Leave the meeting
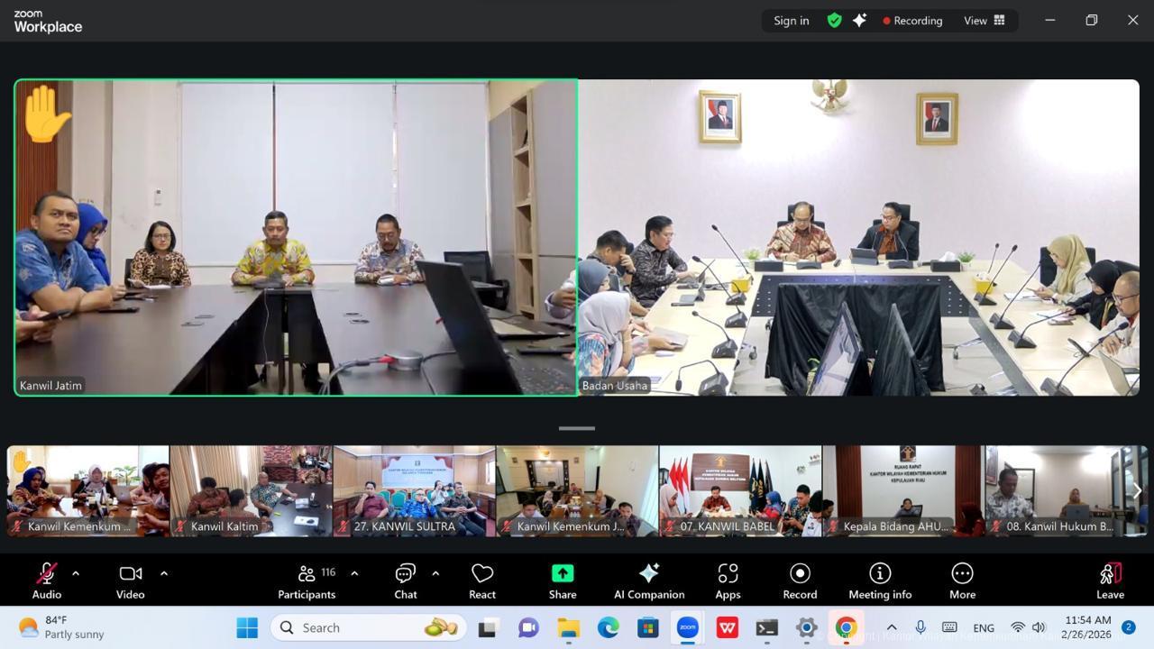The image size is (1154, 649). coord(1110,580)
